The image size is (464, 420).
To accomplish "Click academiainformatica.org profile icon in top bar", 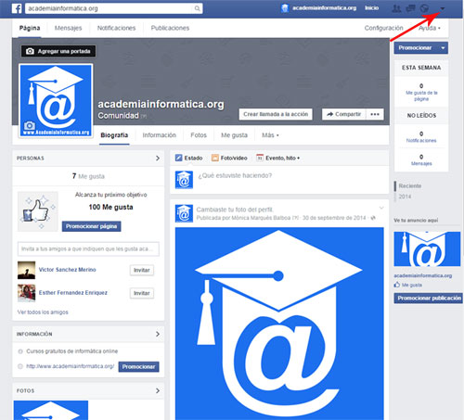I will [285, 8].
